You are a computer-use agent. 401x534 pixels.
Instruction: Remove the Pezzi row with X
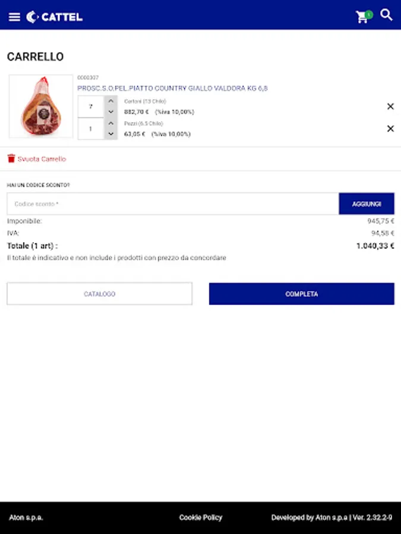click(390, 128)
